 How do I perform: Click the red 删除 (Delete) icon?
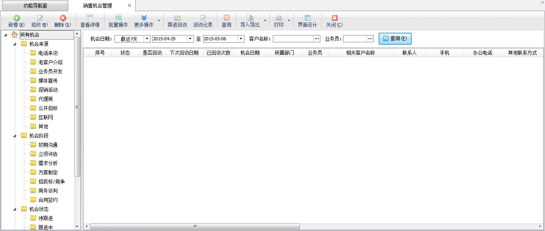[63, 18]
